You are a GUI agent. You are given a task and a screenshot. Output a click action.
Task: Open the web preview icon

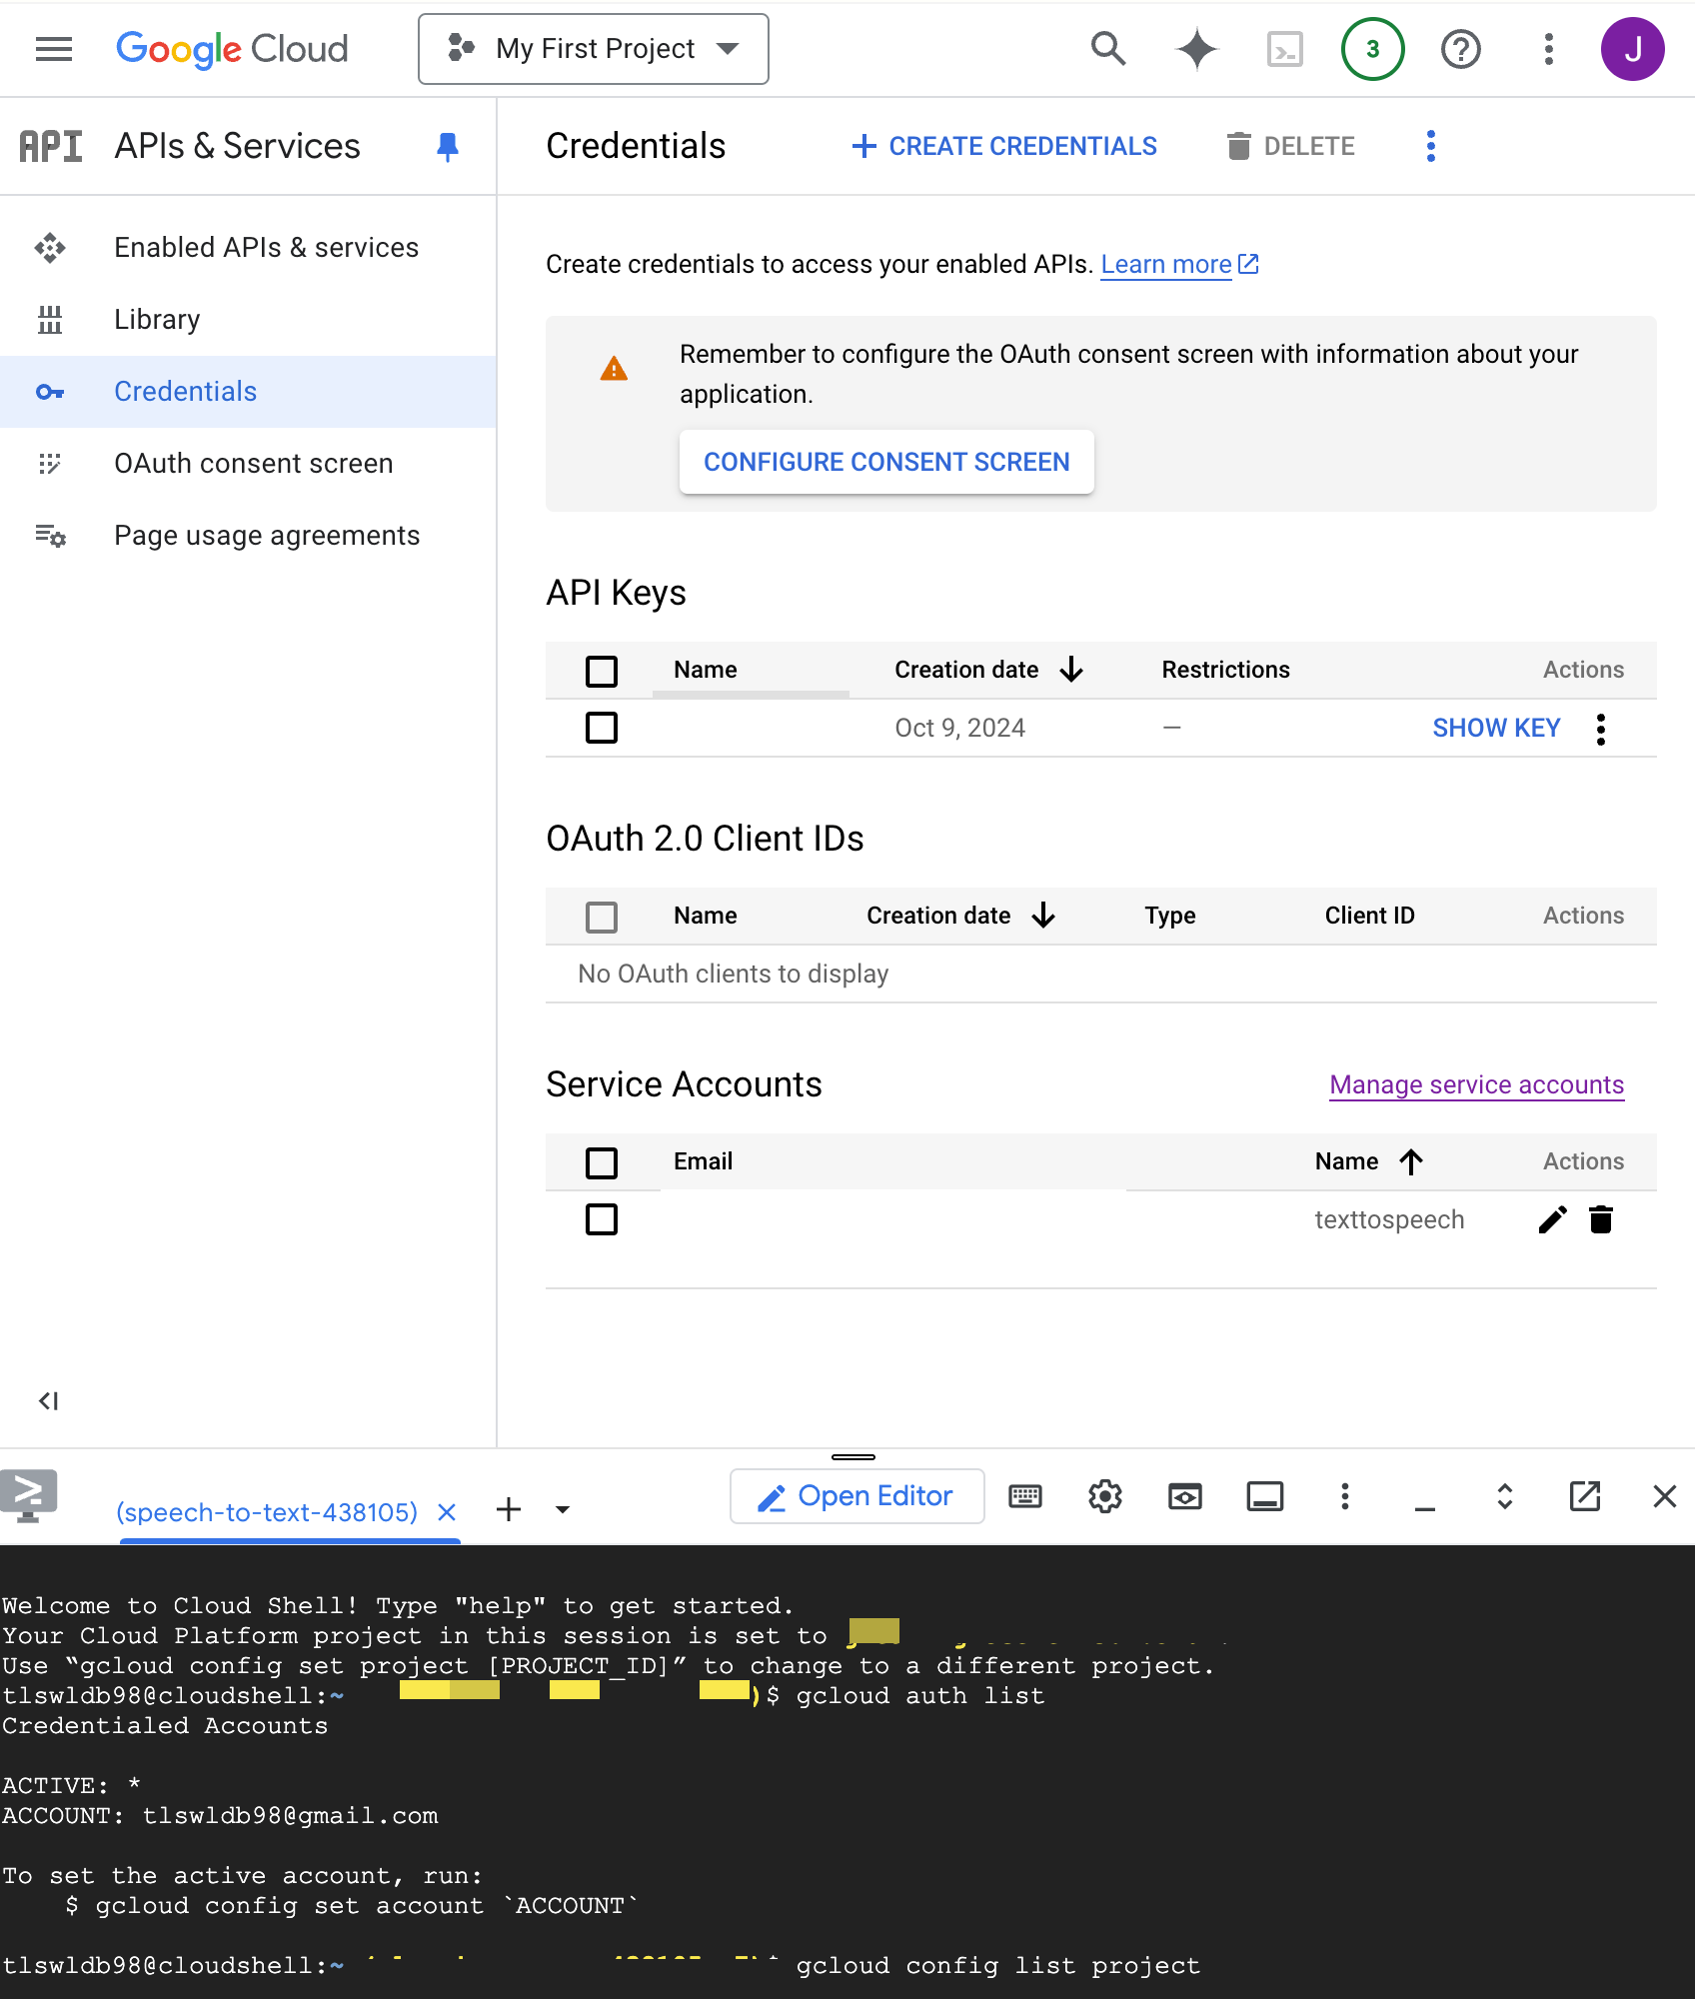point(1185,1496)
